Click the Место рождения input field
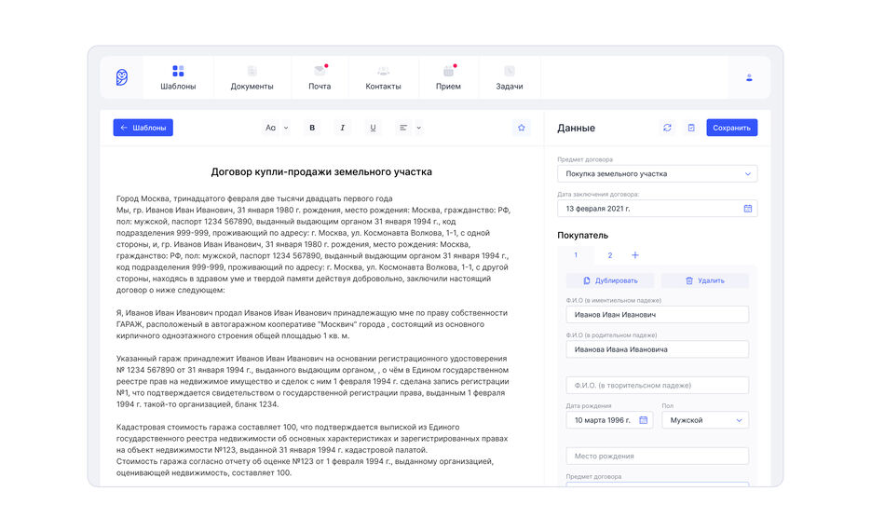Screen dimensions: 871x532 click(657, 456)
